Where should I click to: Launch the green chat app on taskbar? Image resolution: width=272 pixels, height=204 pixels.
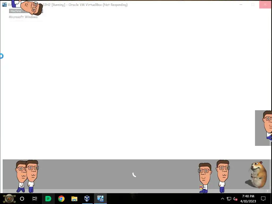tap(48, 199)
